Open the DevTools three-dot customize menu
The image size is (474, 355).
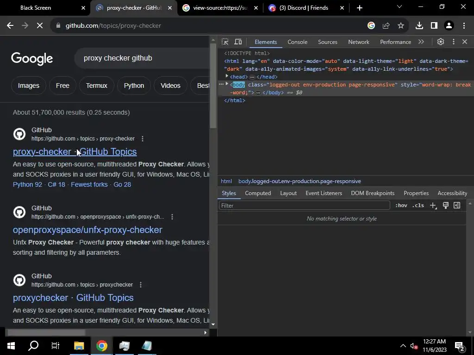click(x=454, y=42)
